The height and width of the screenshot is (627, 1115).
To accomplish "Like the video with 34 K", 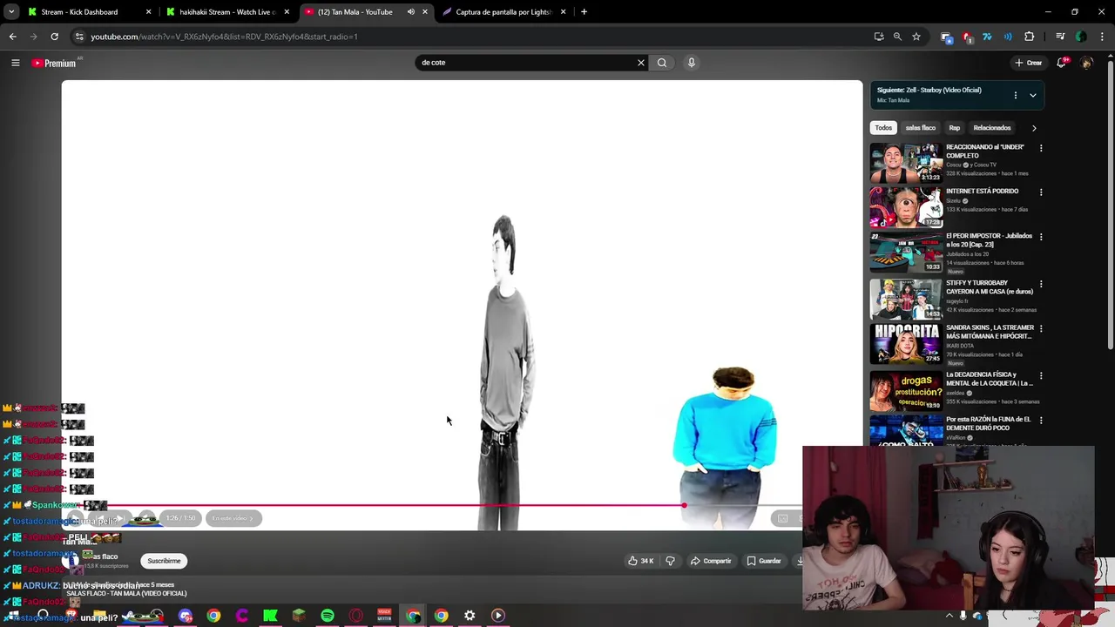I will (x=641, y=561).
